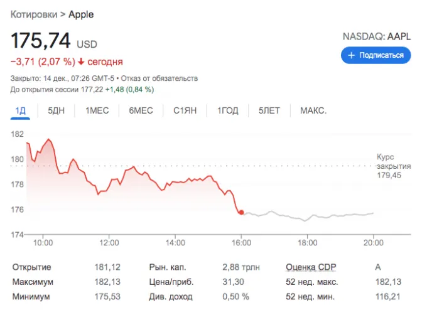The height and width of the screenshot is (310, 427).
Task: Show the 1МЕС chart range
Action: 97,110
